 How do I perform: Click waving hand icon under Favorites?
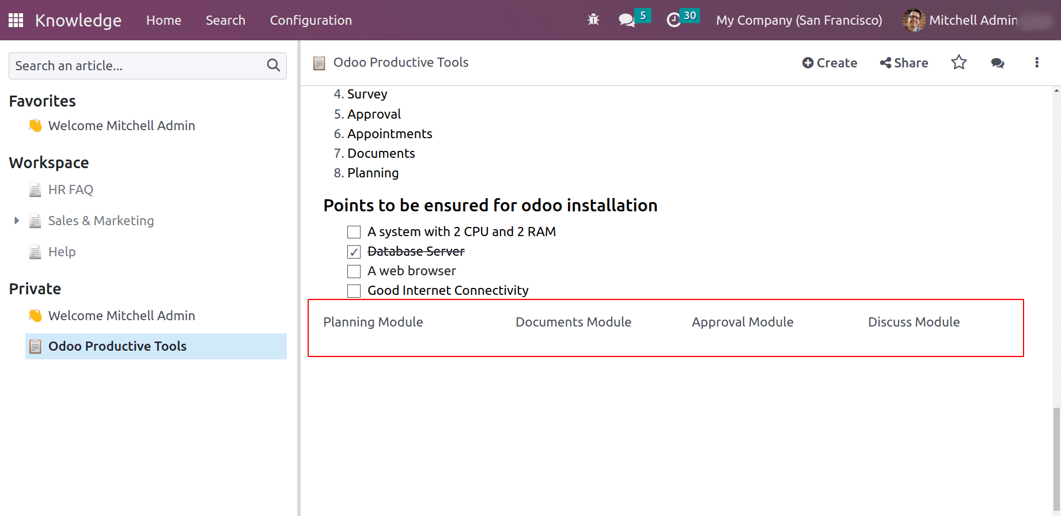coord(36,126)
